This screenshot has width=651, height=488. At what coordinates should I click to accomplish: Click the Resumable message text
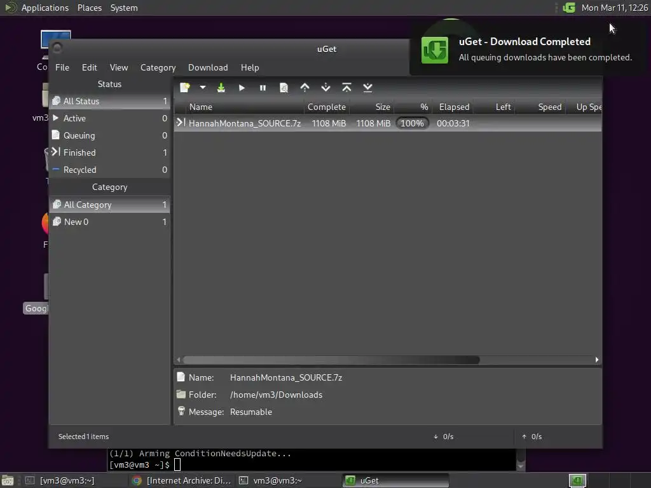(250, 412)
